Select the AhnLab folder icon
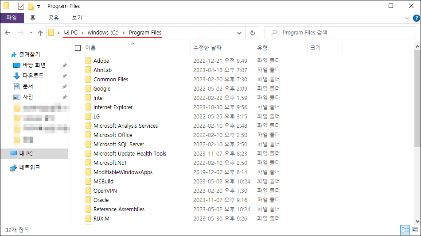Viewport: 421px width, 236px height. pos(88,70)
